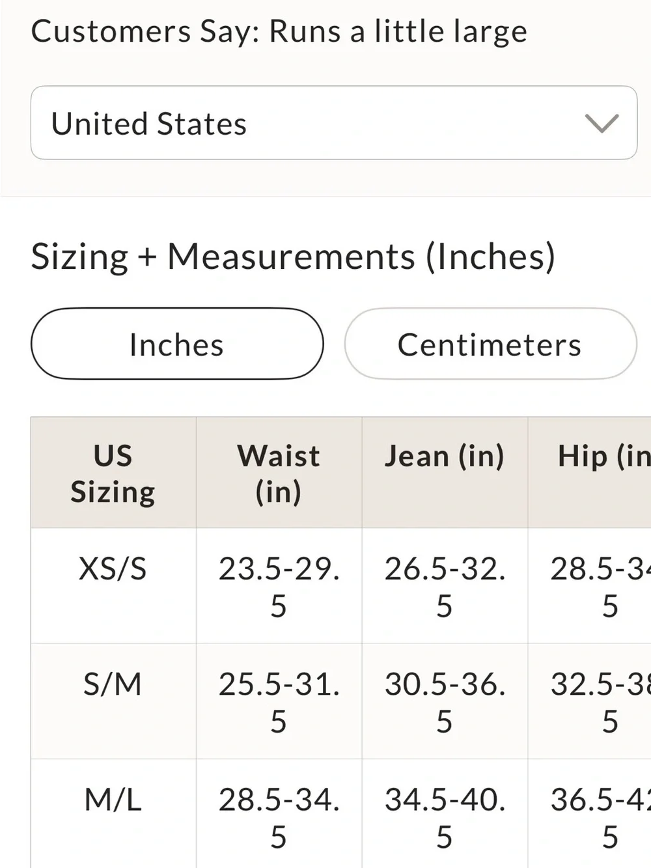Click the chevron arrow in country selector
Viewport: 651px width, 868px height.
click(602, 123)
